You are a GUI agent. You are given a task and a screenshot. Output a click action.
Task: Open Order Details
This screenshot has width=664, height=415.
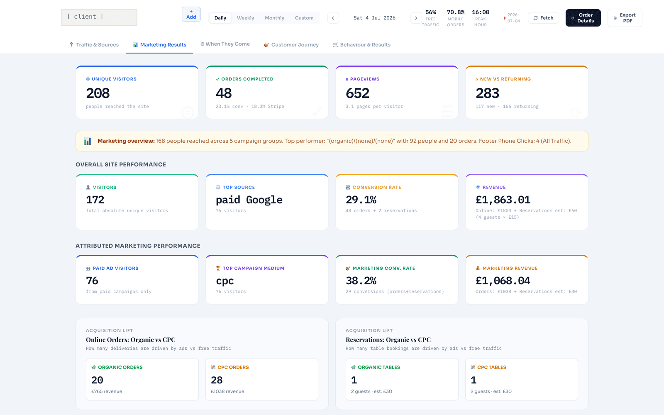point(583,18)
